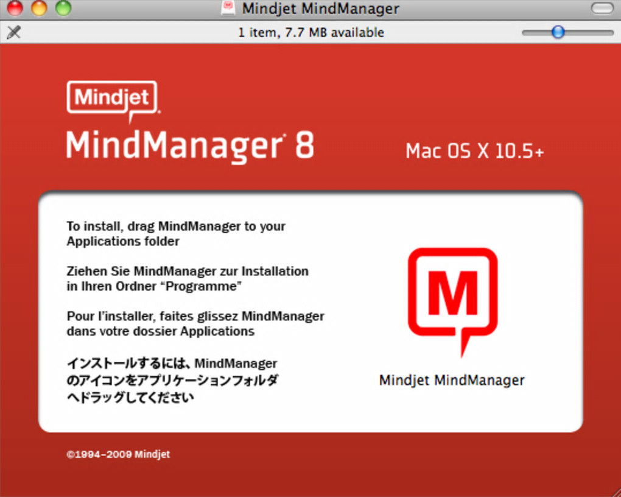Minimize the window with the yellow button
The height and width of the screenshot is (497, 621).
(x=39, y=9)
